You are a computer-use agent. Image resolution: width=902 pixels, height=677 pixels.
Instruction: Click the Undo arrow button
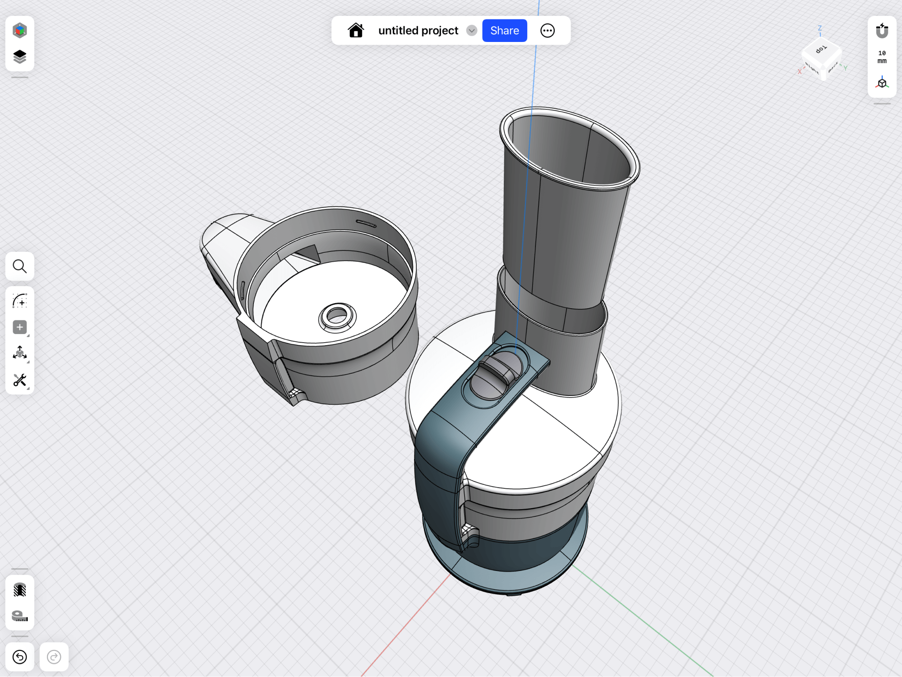(19, 657)
